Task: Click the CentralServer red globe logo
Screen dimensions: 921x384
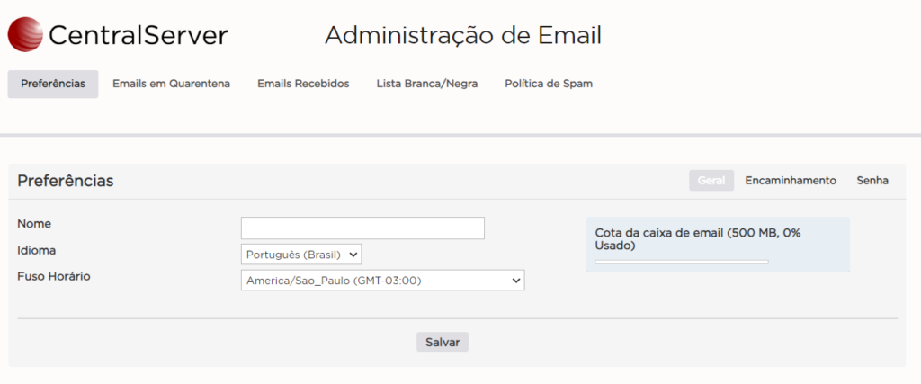Action: 25,35
